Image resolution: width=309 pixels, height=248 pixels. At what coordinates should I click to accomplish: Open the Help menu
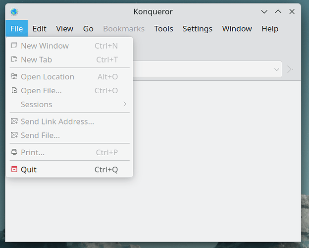270,29
